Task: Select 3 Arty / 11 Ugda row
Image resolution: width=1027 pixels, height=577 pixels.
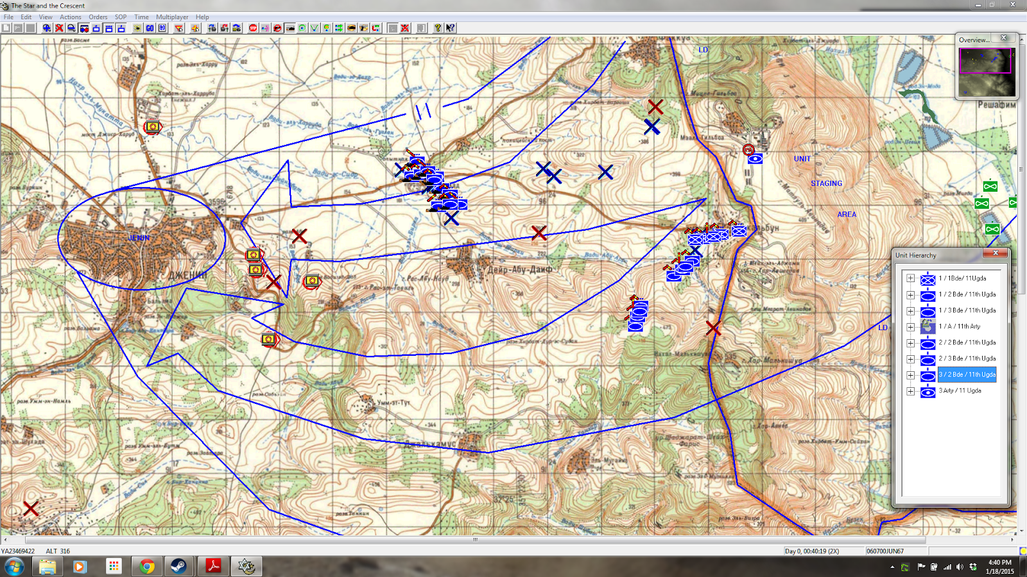Action: click(x=960, y=390)
